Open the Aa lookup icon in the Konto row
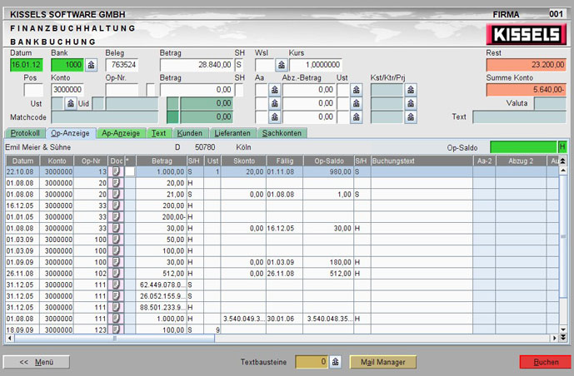Image resolution: width=574 pixels, height=376 pixels. (275, 90)
